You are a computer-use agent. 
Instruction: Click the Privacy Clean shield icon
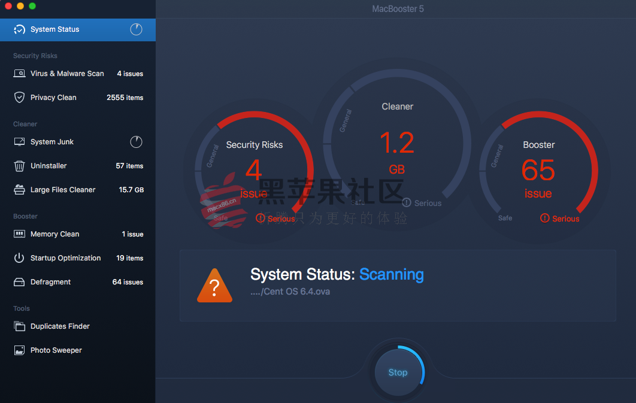[x=20, y=97]
